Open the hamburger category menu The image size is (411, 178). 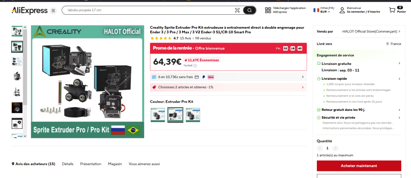click(53, 11)
